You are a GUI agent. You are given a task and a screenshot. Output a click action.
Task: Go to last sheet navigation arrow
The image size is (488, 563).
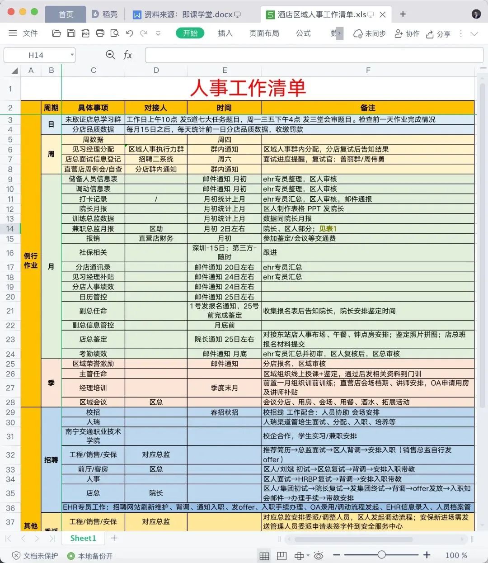coord(52,538)
